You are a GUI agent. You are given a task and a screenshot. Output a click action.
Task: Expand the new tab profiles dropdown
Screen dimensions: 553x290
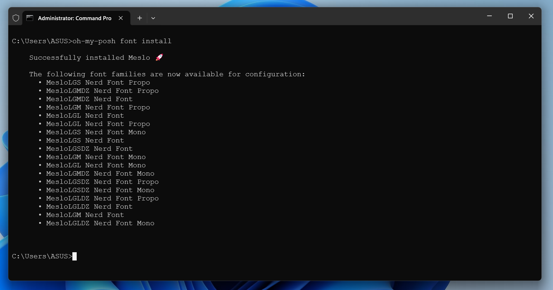(x=153, y=18)
